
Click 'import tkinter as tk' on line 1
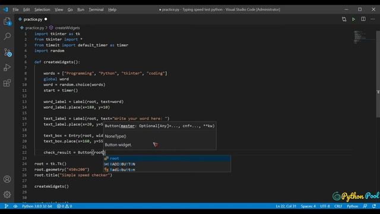[57, 34]
